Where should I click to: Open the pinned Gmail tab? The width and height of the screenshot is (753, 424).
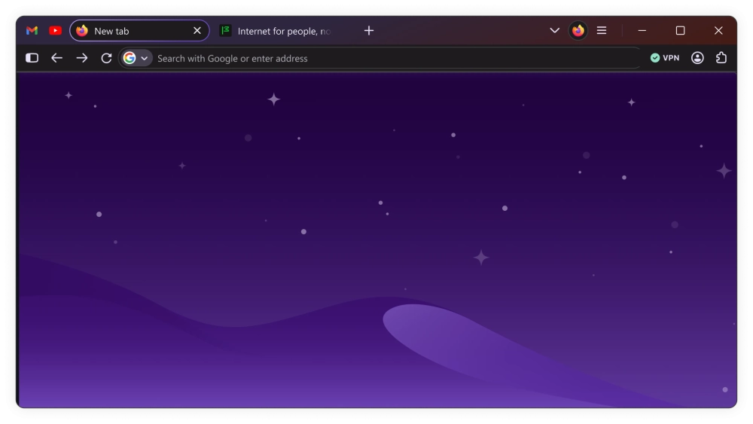point(32,31)
